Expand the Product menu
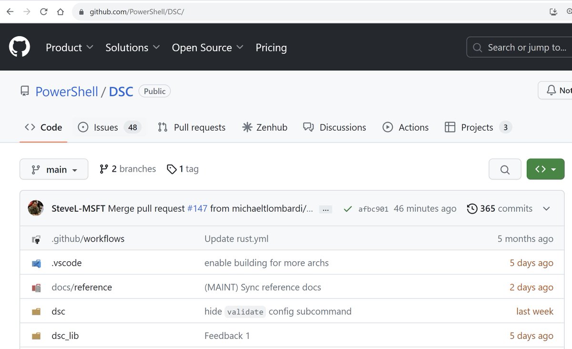Image resolution: width=572 pixels, height=349 pixels. tap(69, 48)
